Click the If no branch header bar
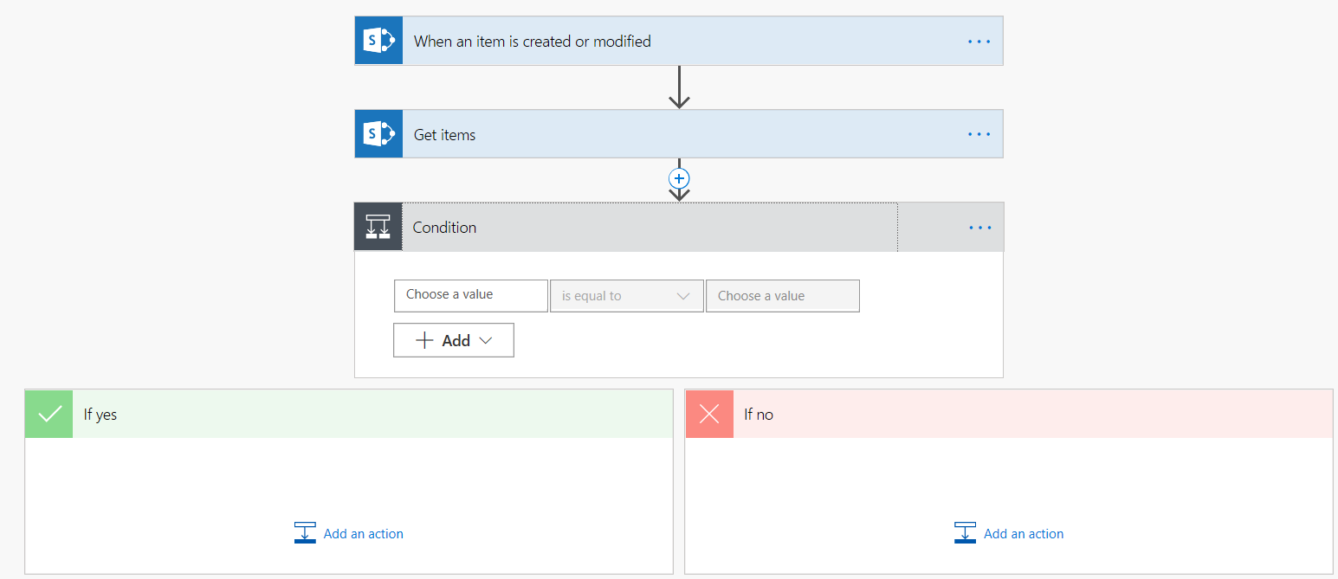Image resolution: width=1338 pixels, height=579 pixels. [953, 414]
